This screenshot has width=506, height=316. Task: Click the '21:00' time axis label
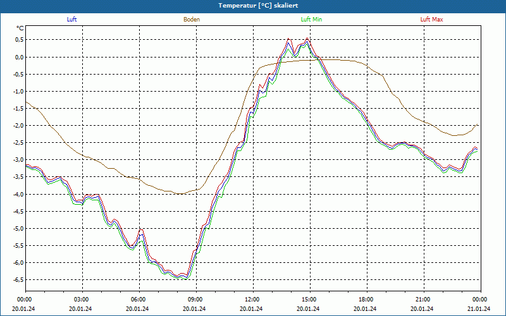pyautogui.click(x=422, y=300)
